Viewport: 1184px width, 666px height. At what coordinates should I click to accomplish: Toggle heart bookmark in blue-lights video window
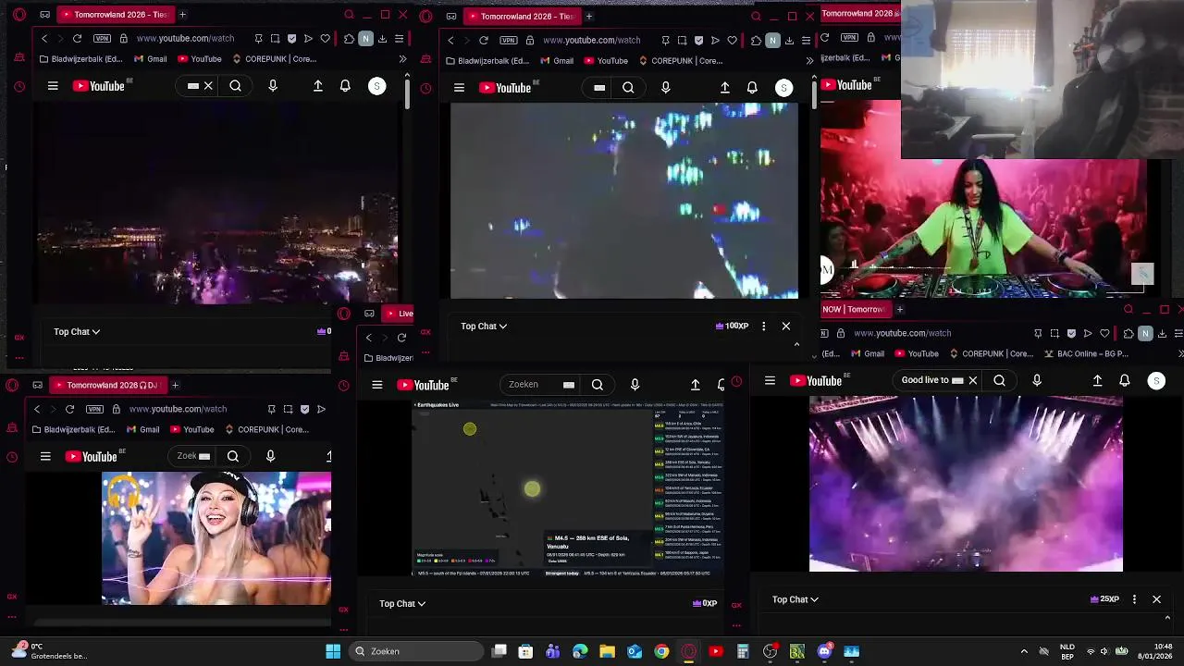pos(732,41)
